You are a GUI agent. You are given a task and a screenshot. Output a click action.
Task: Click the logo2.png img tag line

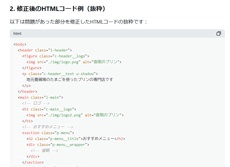tap(75, 115)
